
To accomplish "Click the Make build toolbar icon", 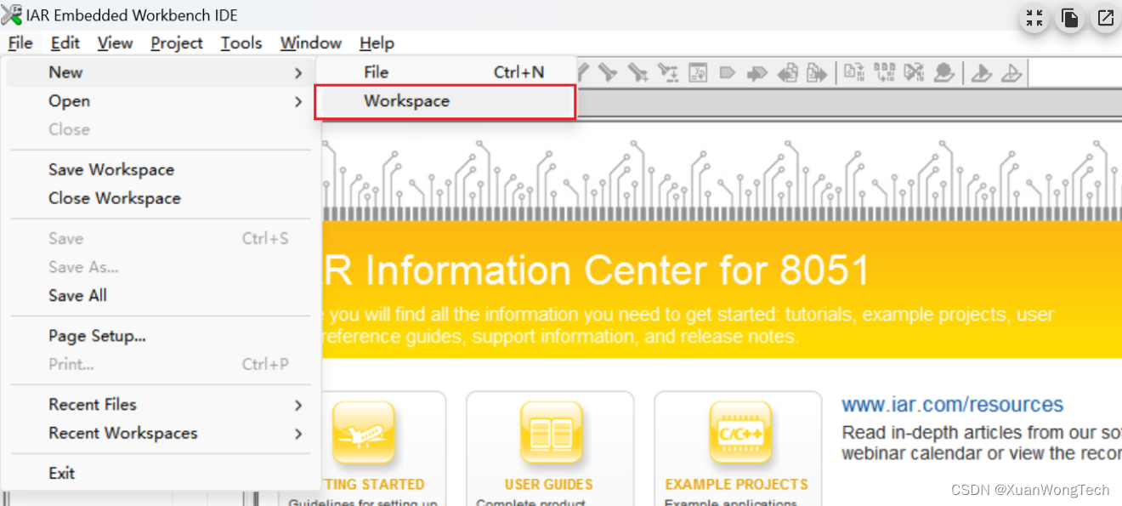I will [x=884, y=73].
